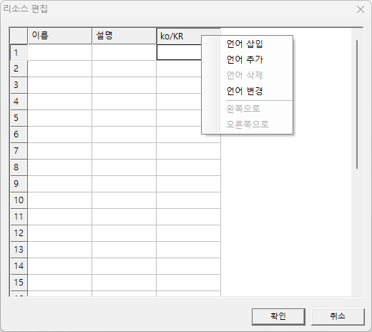
Task: Click the 확인 button
Action: (278, 316)
